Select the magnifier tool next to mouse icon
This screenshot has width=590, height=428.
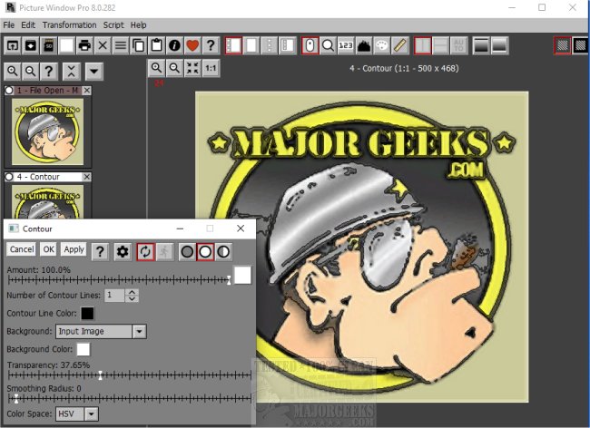click(328, 46)
